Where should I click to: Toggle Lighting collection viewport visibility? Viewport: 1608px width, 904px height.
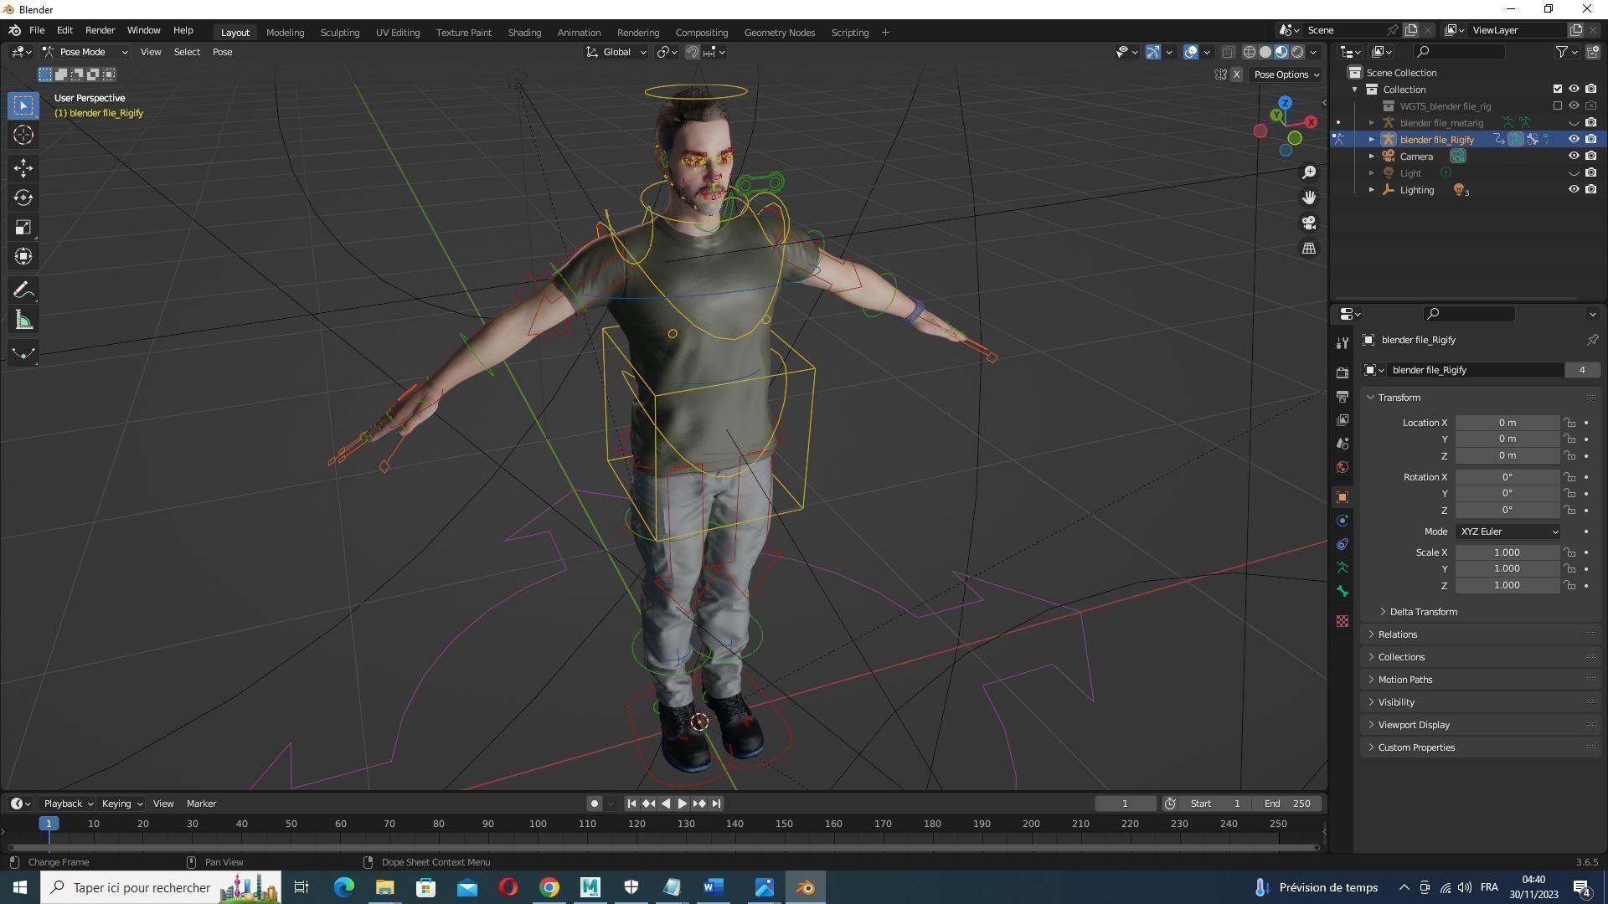click(1574, 189)
